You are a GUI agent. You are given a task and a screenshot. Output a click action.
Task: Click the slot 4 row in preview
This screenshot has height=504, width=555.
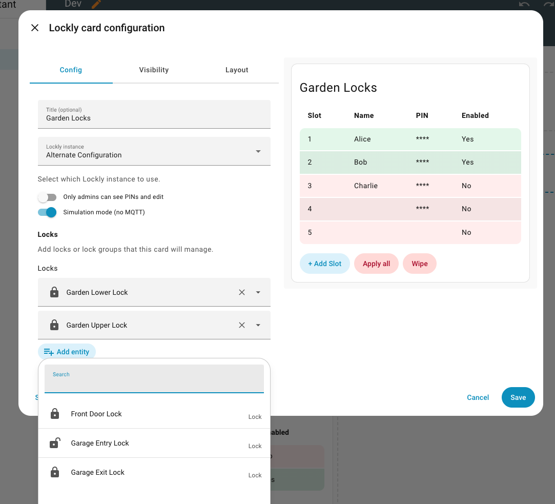click(x=410, y=209)
